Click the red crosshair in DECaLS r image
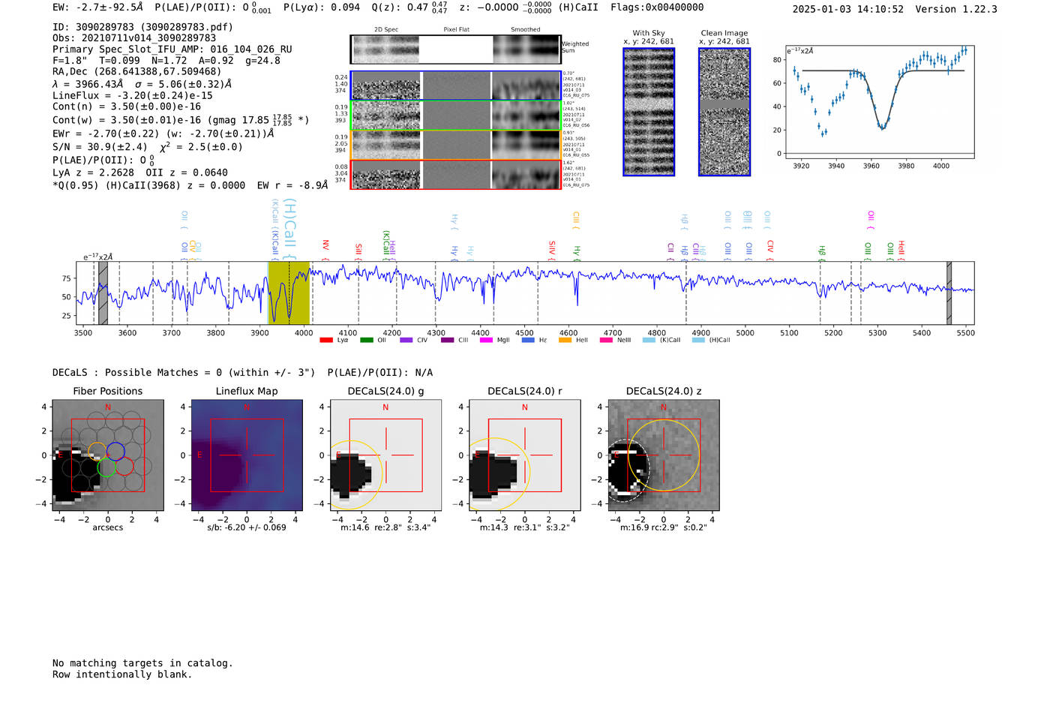The image size is (1050, 715). pyautogui.click(x=524, y=455)
